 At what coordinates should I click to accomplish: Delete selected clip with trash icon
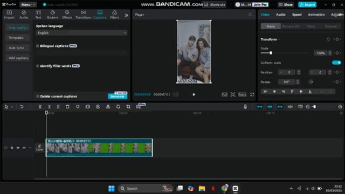67,107
